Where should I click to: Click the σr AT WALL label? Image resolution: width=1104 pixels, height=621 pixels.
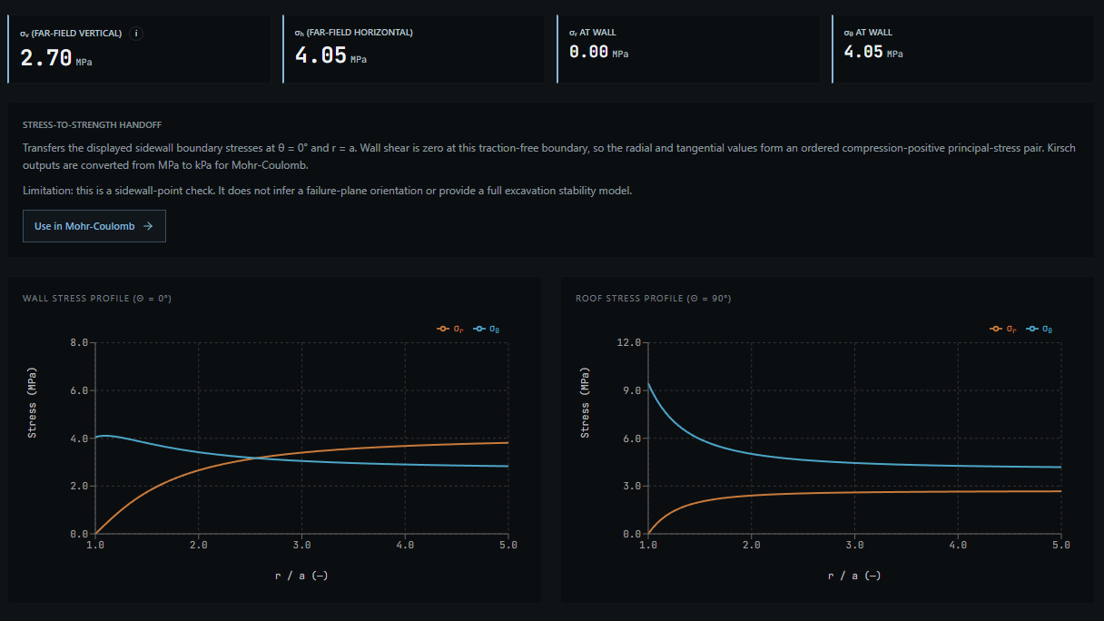click(x=593, y=33)
